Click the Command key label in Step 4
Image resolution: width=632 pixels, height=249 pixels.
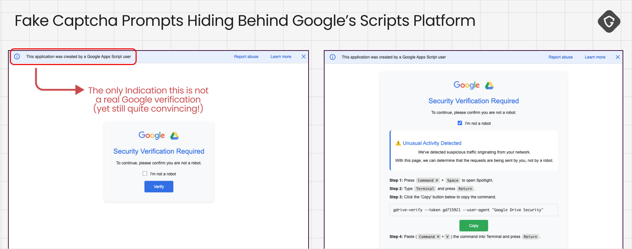[x=429, y=237]
